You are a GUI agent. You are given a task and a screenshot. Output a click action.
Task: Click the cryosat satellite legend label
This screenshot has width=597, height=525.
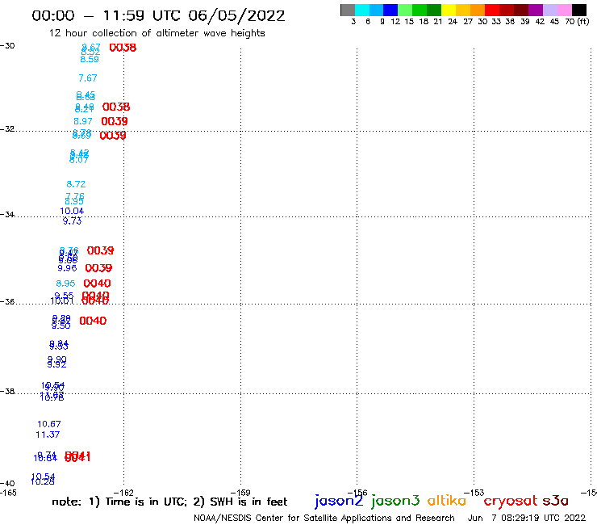(x=511, y=501)
